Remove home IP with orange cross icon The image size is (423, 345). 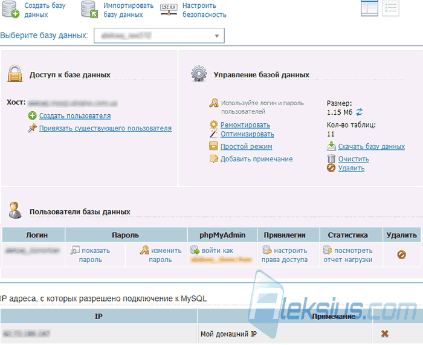[385, 334]
